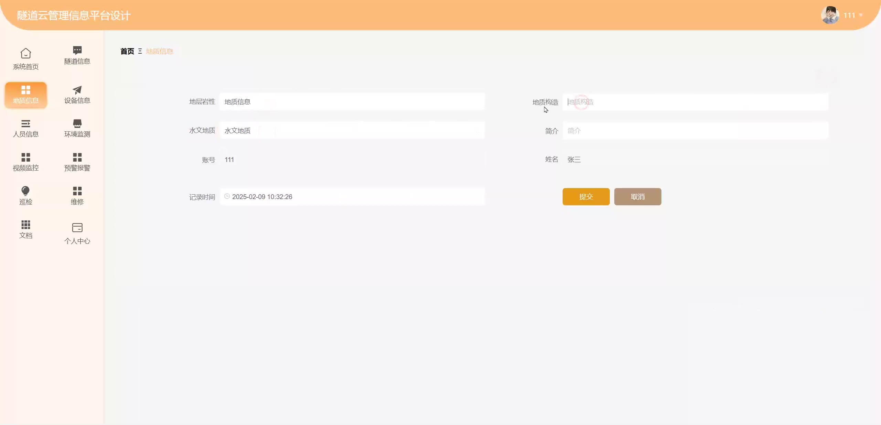
Task: Go to 巡检 lightbulb icon
Action: point(26,191)
